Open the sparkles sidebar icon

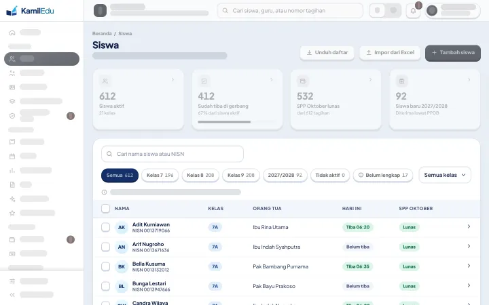12,199
